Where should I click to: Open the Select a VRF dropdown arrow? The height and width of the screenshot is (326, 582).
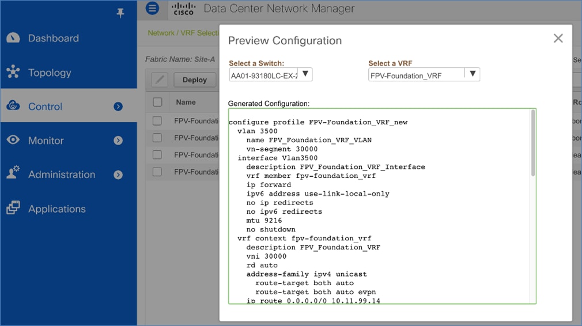(473, 74)
